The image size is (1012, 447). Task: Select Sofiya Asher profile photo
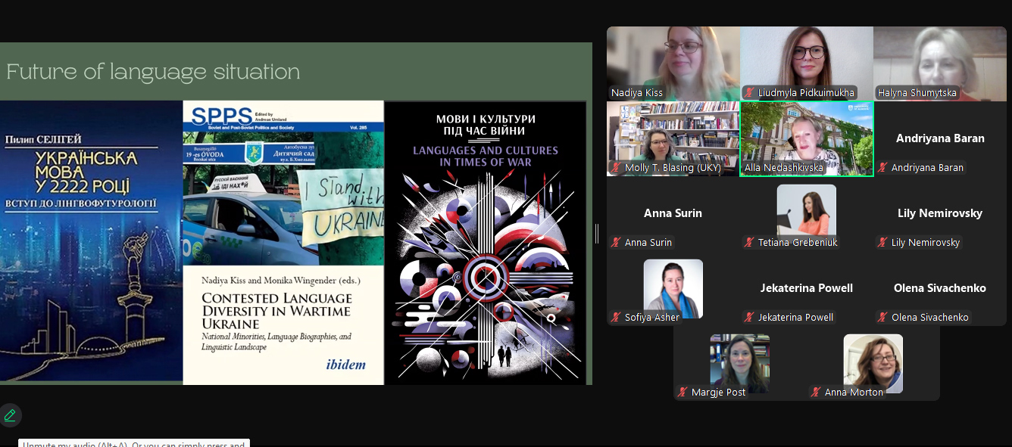(x=673, y=289)
